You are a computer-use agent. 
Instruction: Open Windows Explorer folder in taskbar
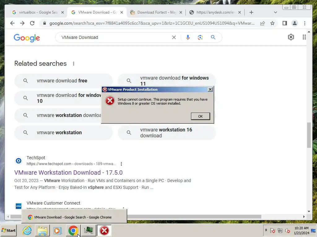[x=42, y=231]
